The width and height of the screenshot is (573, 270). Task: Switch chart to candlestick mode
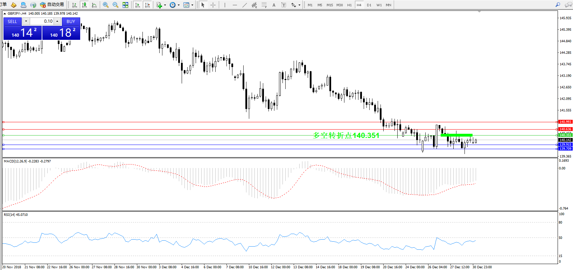click(84, 5)
